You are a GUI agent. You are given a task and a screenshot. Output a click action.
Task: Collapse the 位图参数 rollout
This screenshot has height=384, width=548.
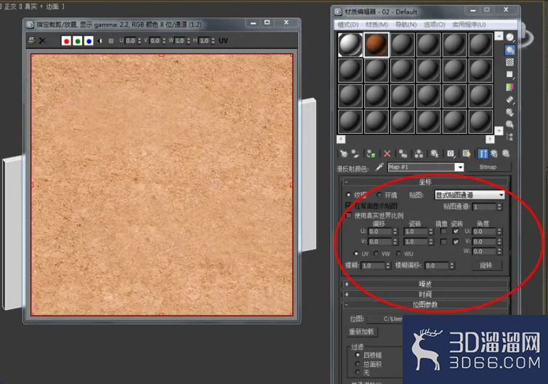(x=425, y=305)
